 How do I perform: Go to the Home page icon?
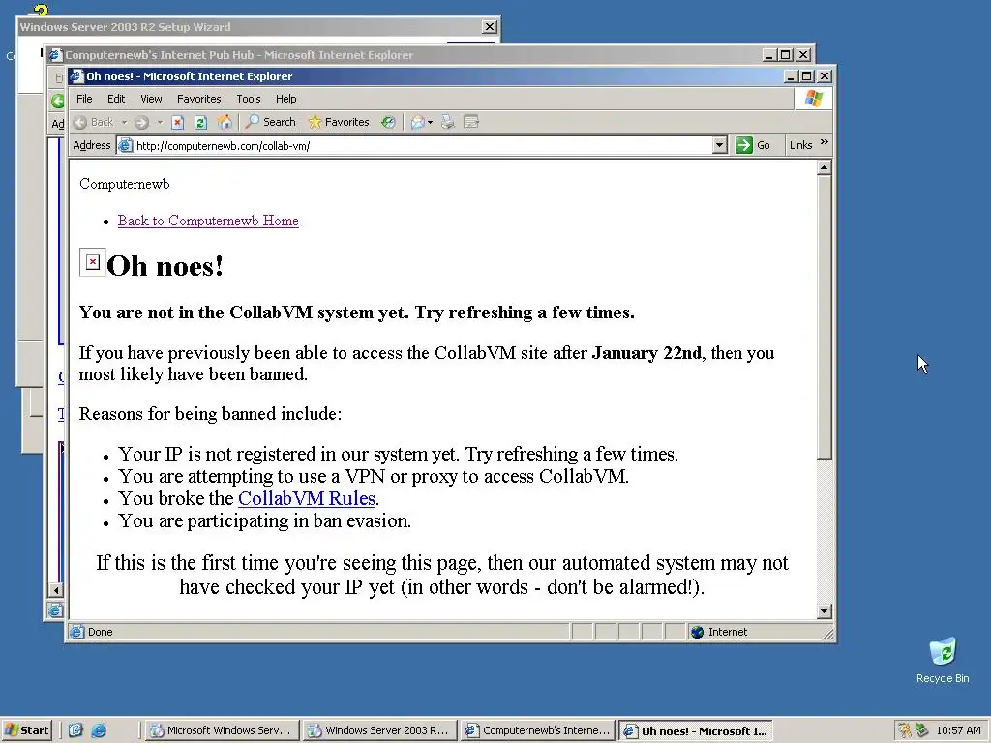225,122
